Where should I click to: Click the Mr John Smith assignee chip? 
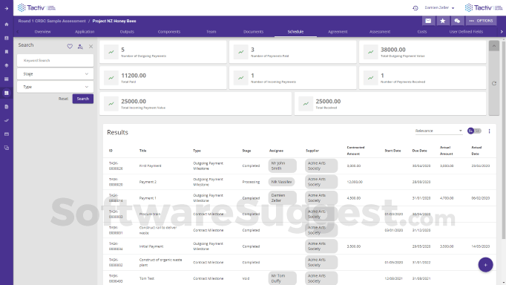[283, 166]
